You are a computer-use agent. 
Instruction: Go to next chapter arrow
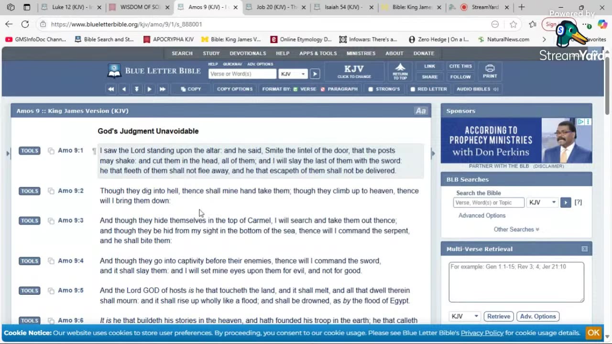pyautogui.click(x=149, y=89)
